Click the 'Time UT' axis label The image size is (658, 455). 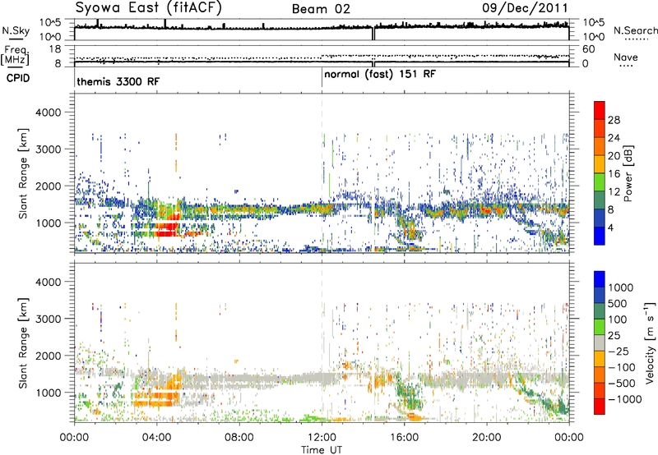[x=322, y=450]
